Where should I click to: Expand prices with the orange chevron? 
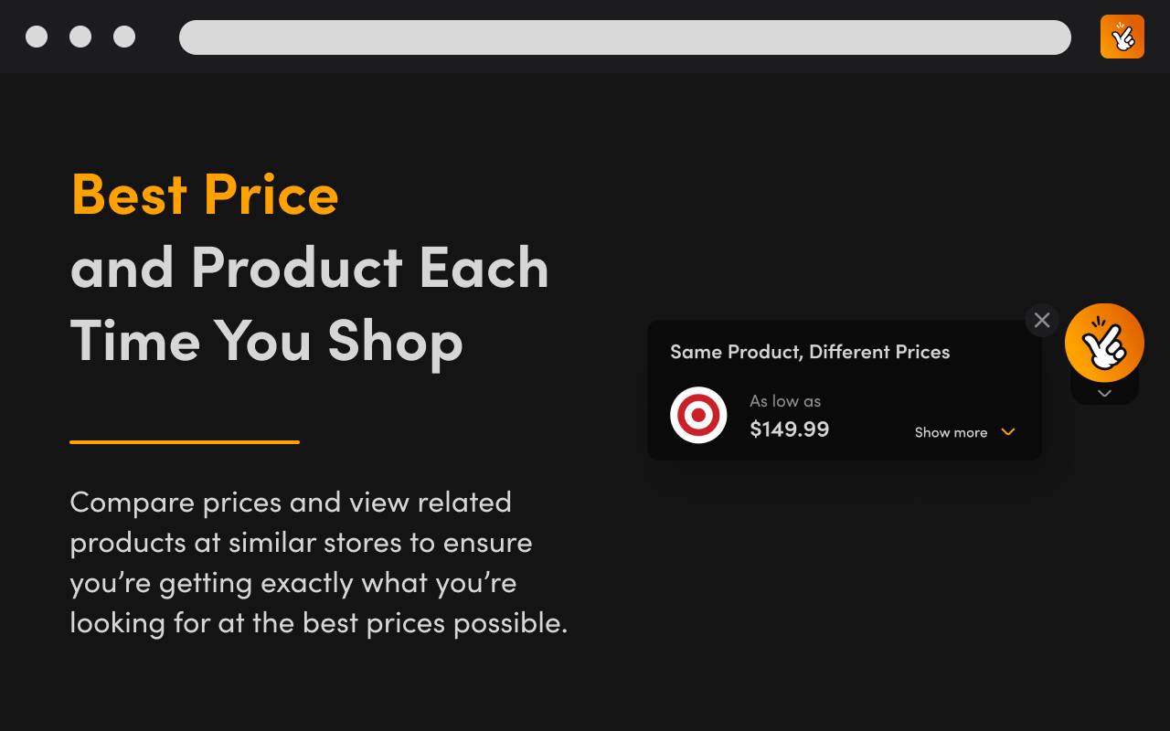1008,432
